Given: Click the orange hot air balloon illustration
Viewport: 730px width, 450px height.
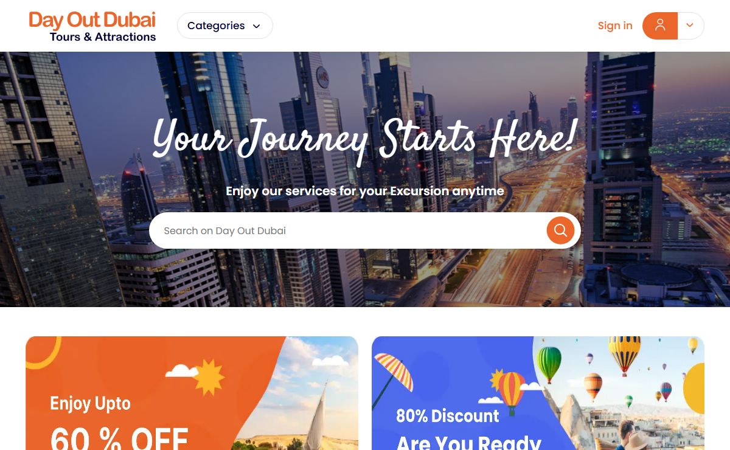Looking at the screenshot, I should coord(511,391).
